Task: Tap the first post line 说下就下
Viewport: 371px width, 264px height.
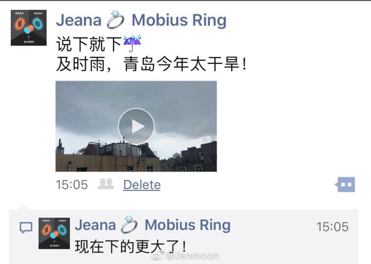Action: click(89, 44)
